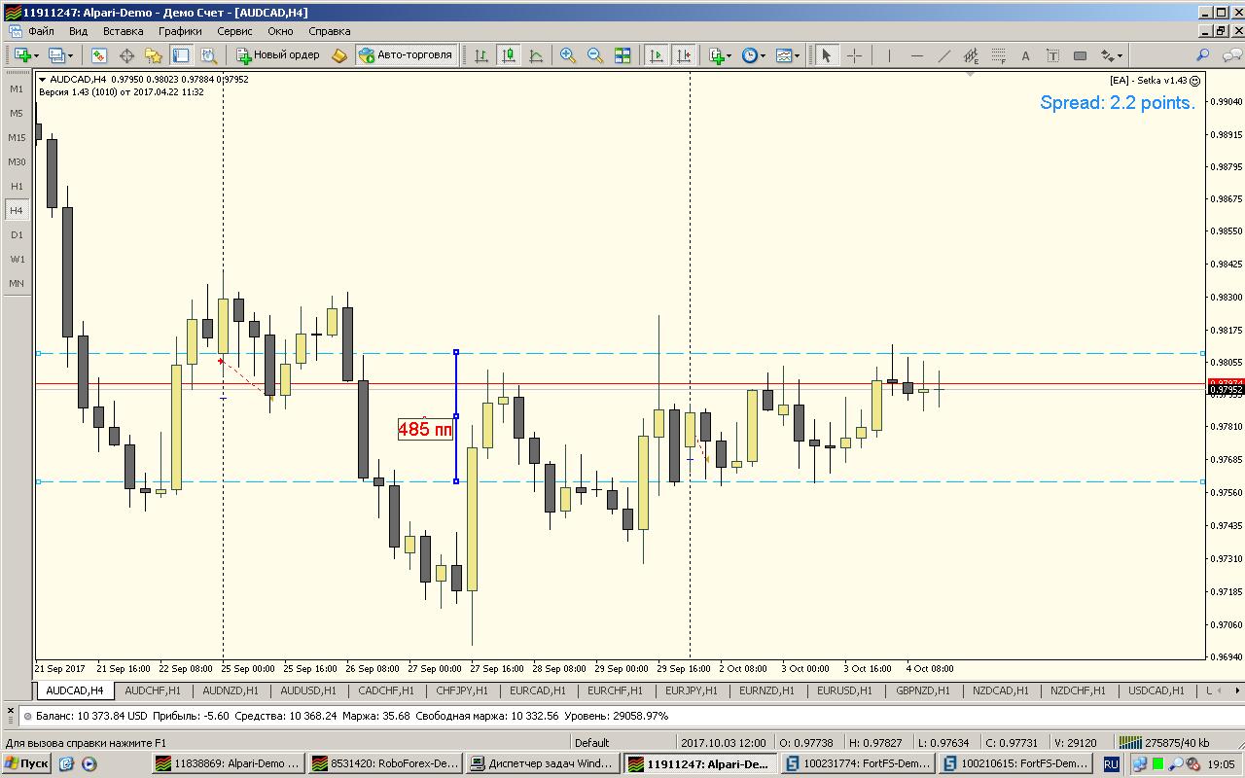Select H1 timeframe
Viewport: 1245px width, 778px height.
point(17,186)
